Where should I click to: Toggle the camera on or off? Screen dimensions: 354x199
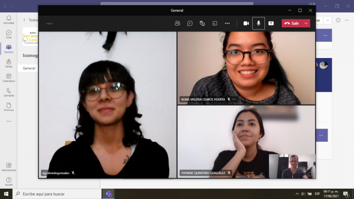coord(246,23)
